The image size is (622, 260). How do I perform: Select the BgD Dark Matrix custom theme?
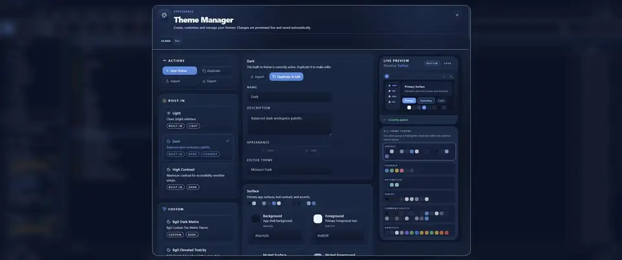pyautogui.click(x=198, y=228)
